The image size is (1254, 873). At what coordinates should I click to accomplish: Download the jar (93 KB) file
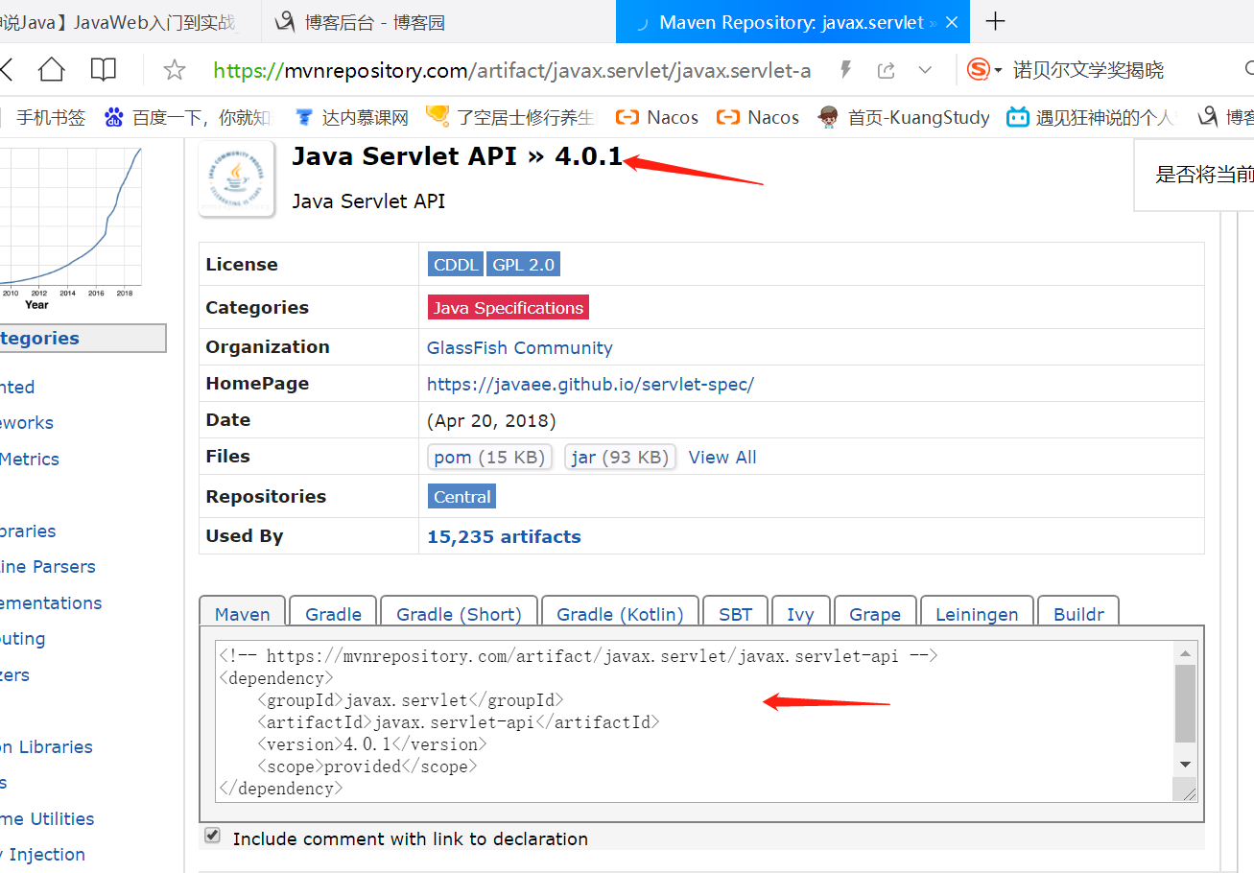[620, 458]
